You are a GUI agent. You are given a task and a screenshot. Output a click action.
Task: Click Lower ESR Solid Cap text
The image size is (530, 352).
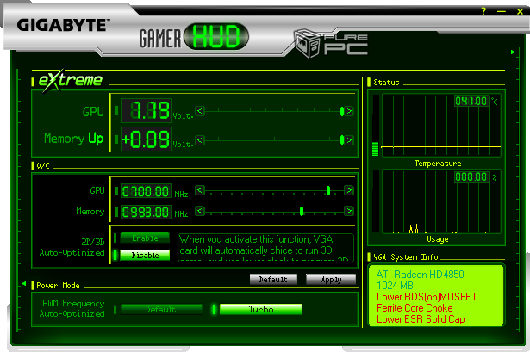(421, 319)
